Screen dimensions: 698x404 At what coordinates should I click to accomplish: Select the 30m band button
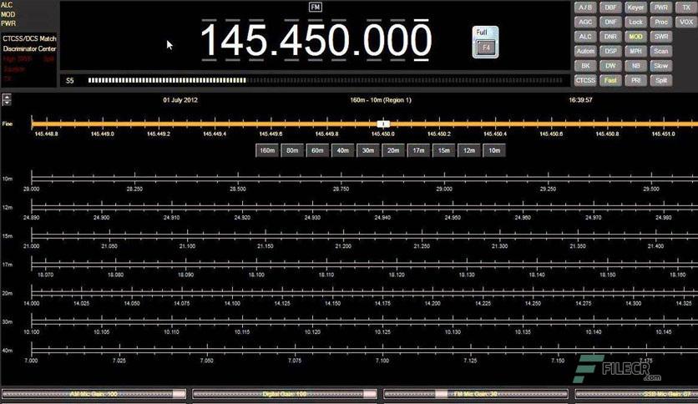click(x=368, y=150)
